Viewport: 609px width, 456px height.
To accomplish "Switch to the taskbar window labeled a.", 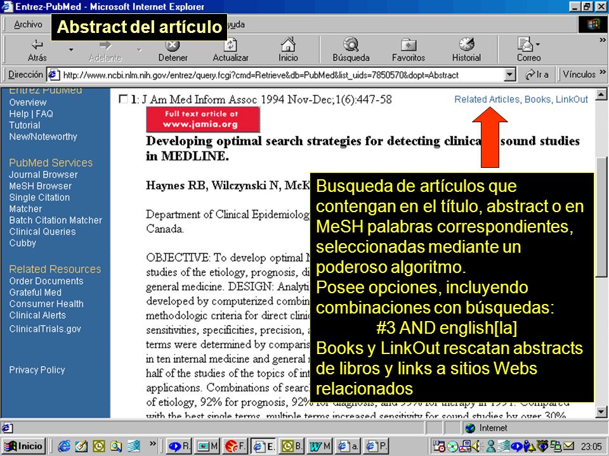I will [x=348, y=446].
